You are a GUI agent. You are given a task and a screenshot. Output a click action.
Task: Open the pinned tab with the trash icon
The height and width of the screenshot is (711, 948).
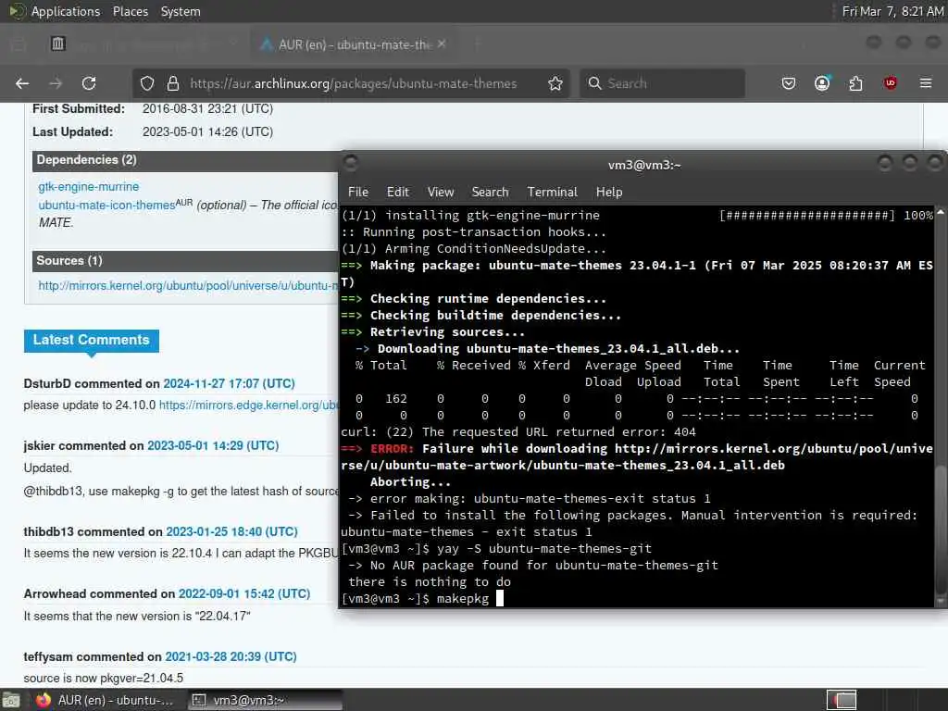(58, 44)
